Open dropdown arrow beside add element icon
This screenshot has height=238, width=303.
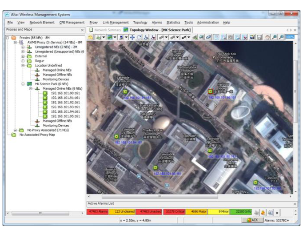[x=104, y=37]
